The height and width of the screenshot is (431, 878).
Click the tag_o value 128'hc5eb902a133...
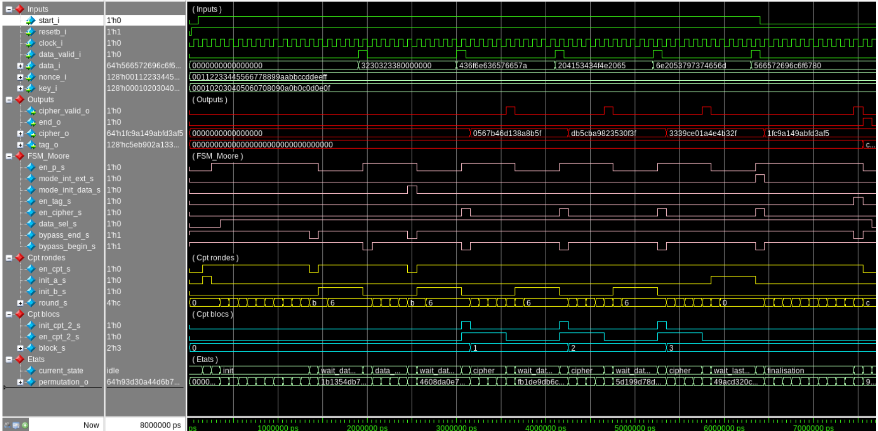[143, 145]
